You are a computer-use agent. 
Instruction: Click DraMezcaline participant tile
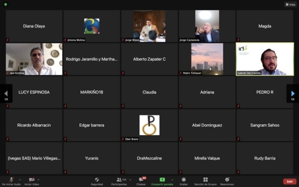[x=149, y=158]
